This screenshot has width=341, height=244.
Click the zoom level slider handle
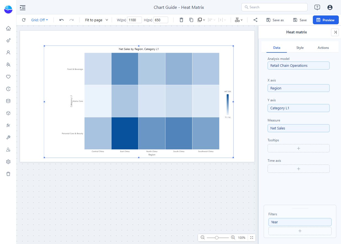217,237
